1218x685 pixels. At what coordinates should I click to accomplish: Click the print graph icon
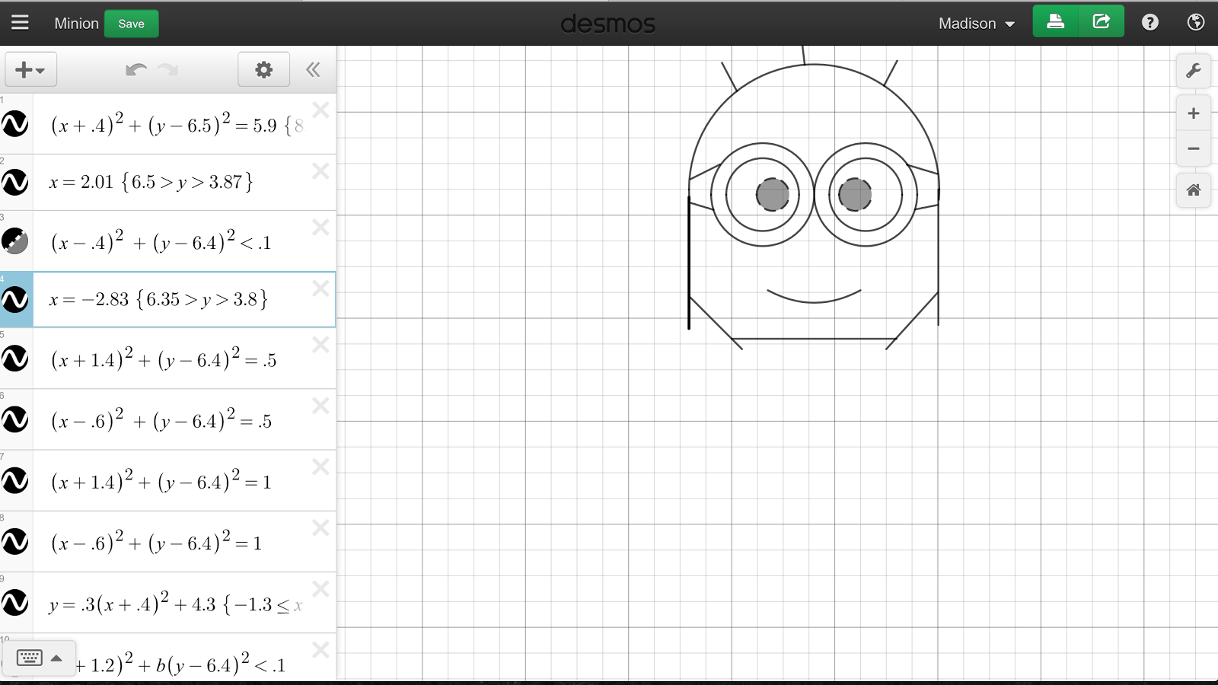click(x=1056, y=21)
